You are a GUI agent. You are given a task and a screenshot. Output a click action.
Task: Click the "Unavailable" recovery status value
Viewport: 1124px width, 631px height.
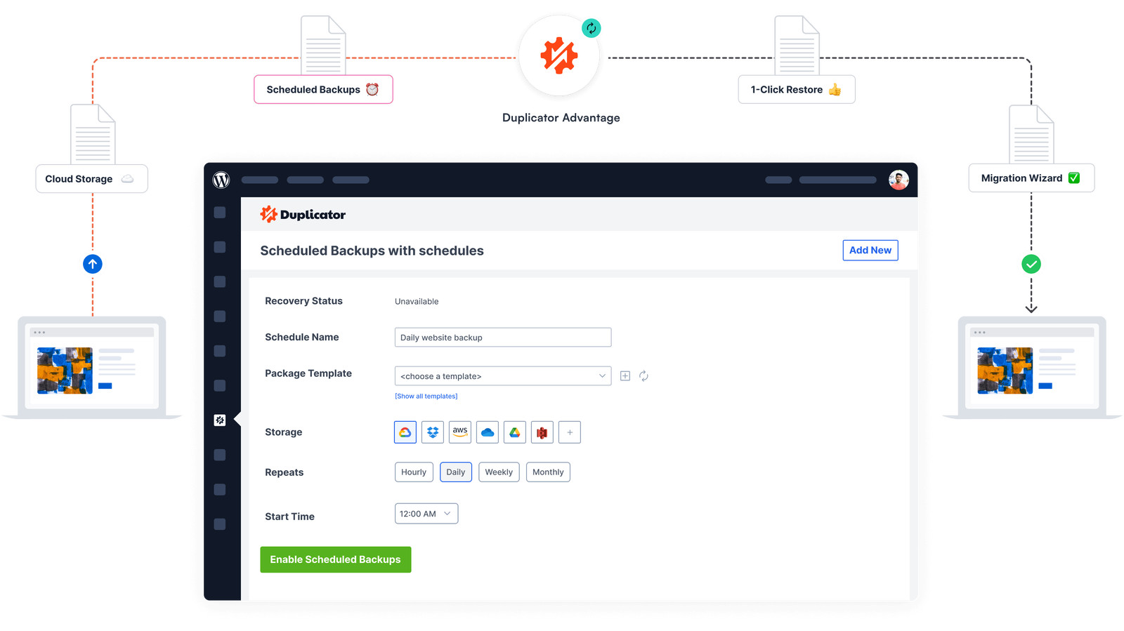(x=417, y=302)
